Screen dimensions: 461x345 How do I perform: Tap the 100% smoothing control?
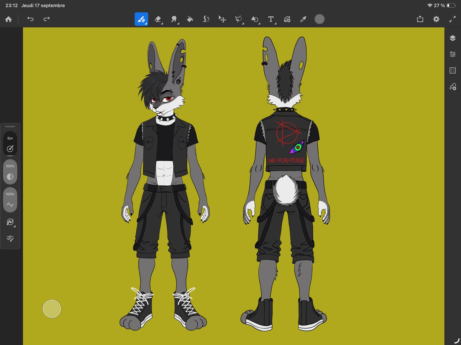click(x=10, y=200)
